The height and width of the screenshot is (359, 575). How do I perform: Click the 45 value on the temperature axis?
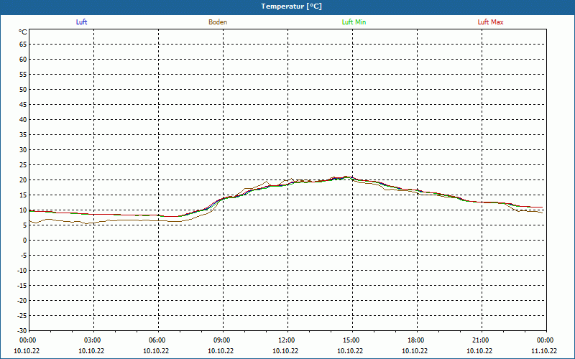coord(23,105)
